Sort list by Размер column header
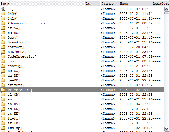 (x=110, y=4)
